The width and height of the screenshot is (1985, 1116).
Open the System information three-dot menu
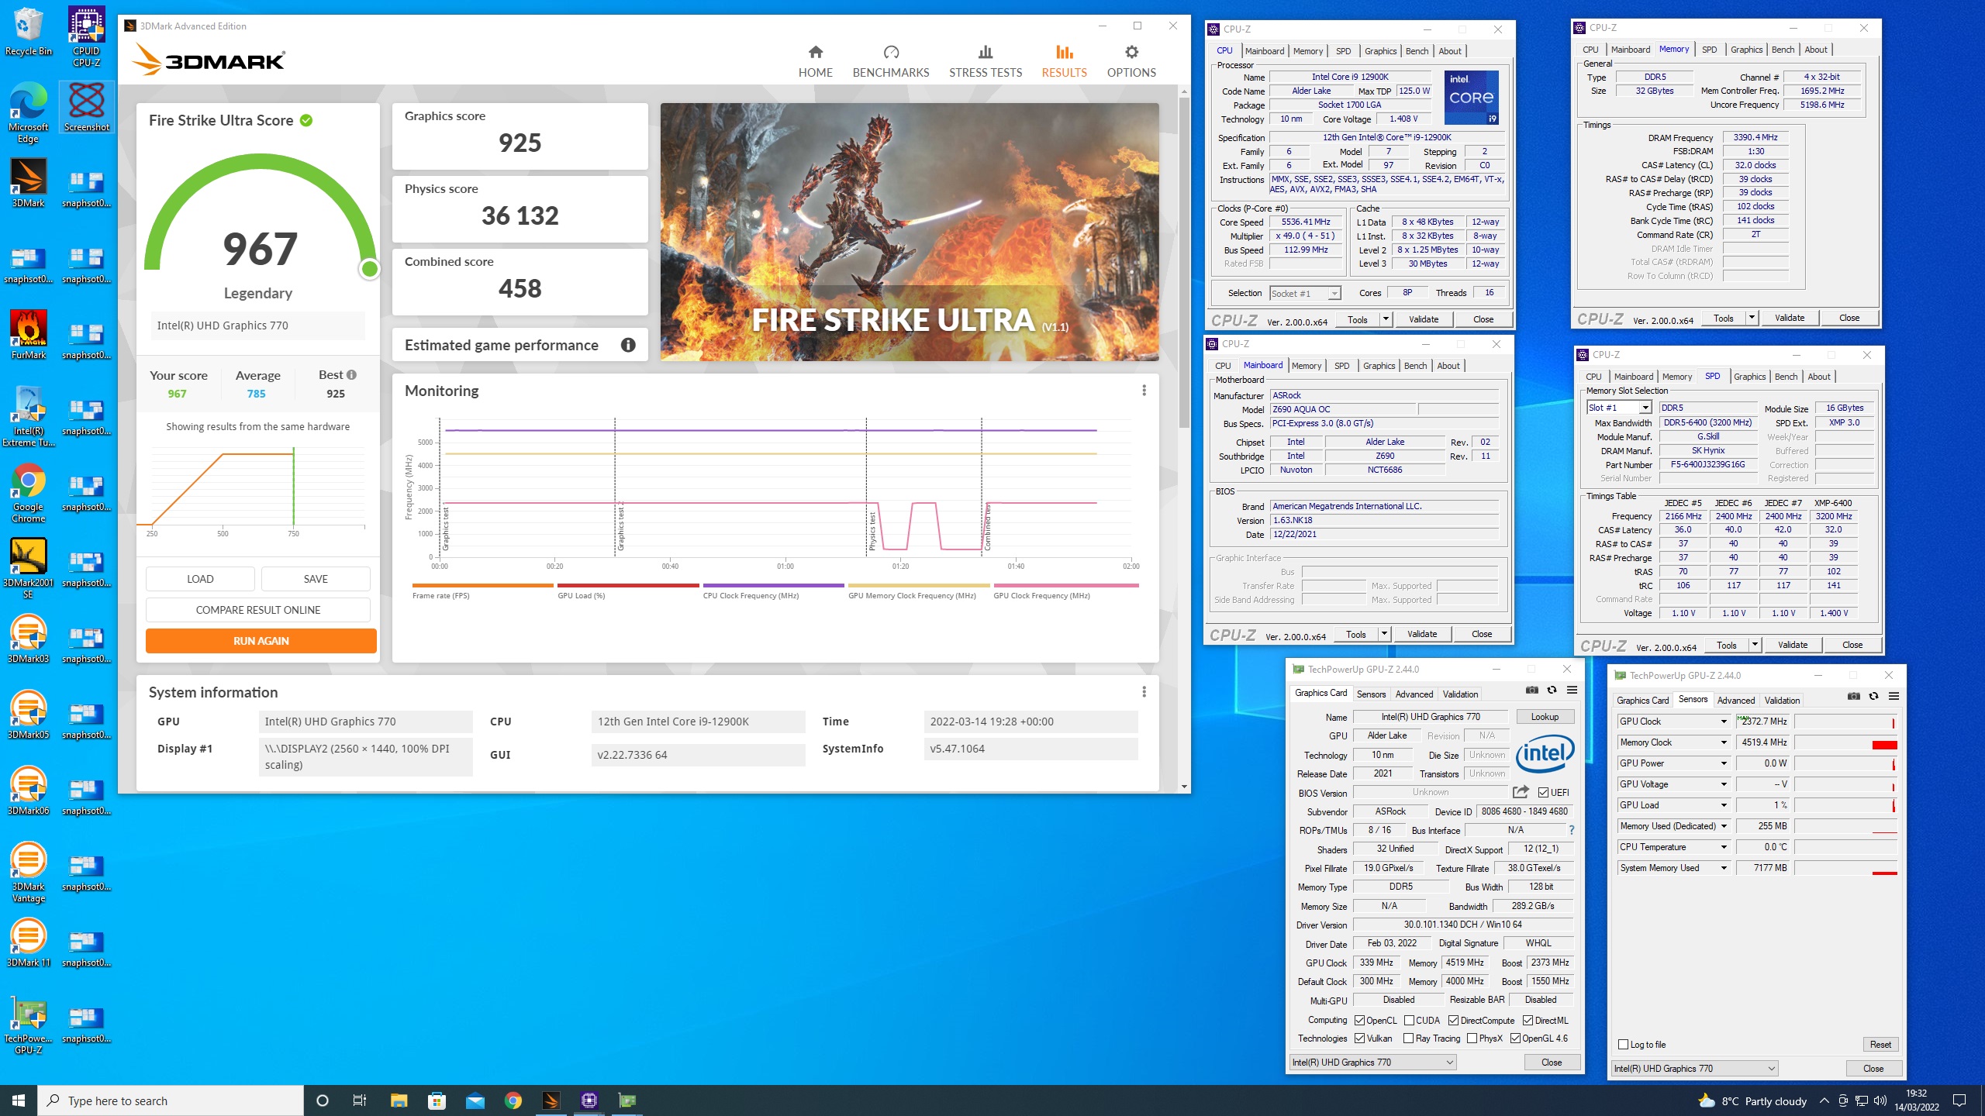(1144, 692)
